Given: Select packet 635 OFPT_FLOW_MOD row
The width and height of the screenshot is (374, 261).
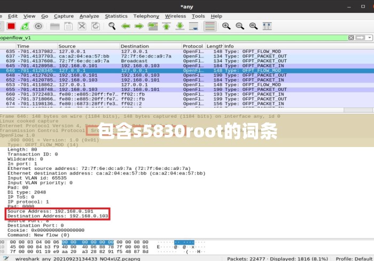Looking at the screenshot, I should (187, 52).
